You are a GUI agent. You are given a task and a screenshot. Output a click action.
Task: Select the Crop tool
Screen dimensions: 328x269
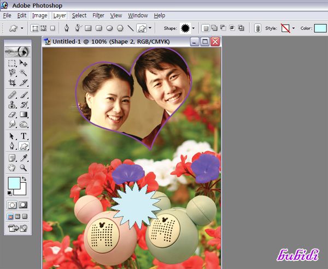tap(12, 82)
